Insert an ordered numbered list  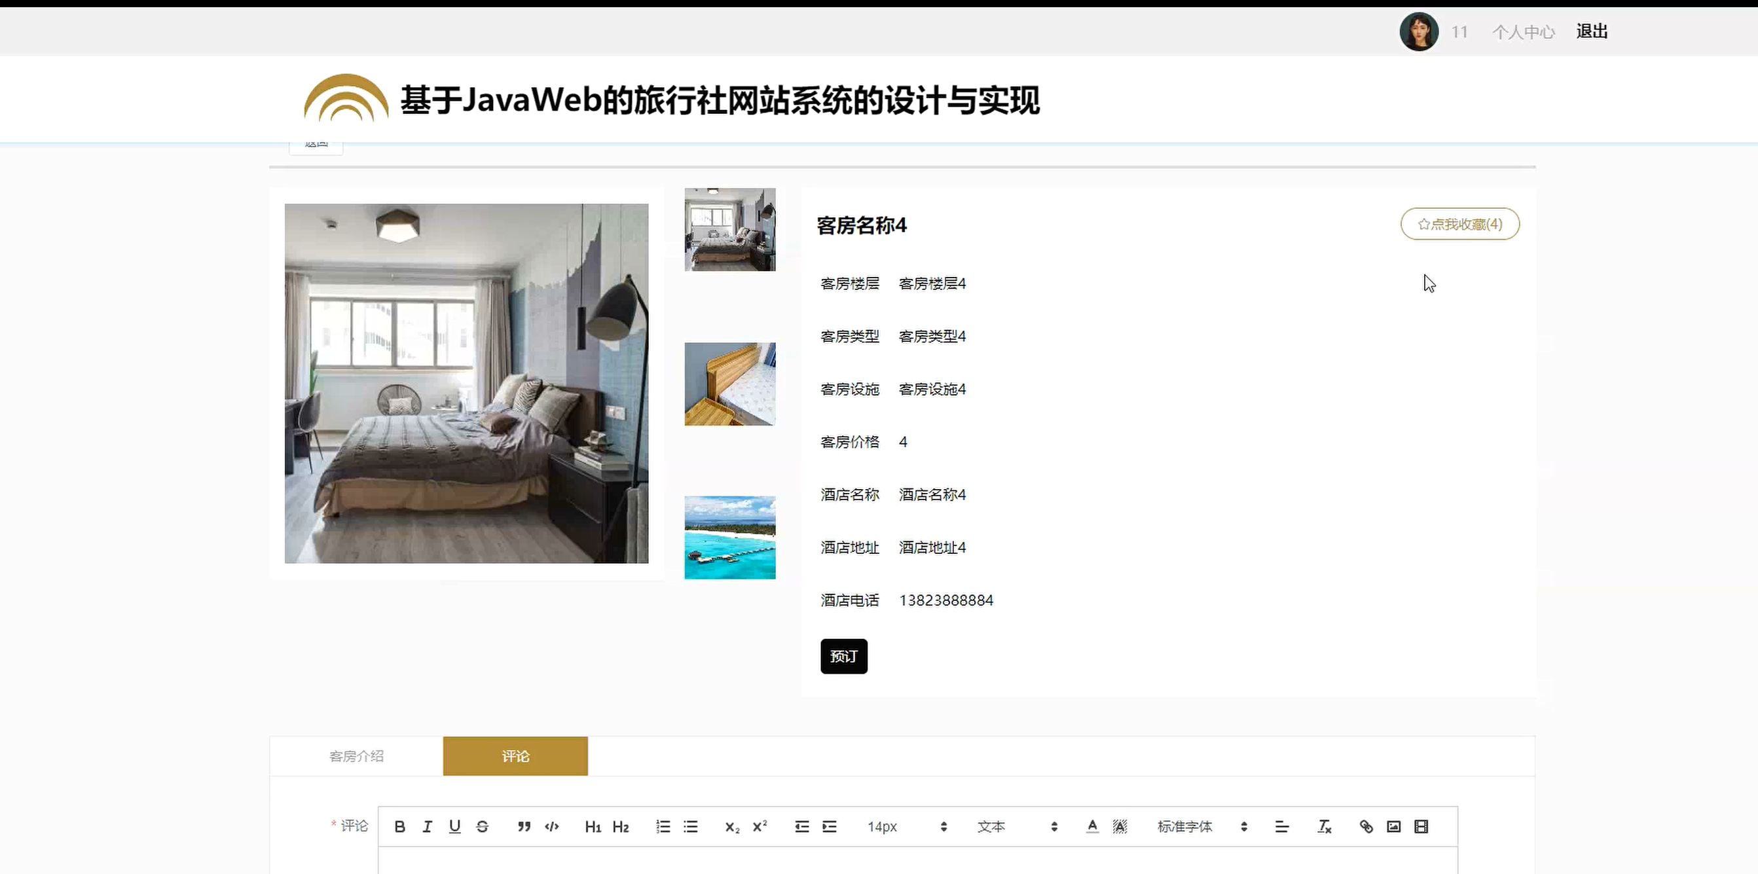pos(663,826)
